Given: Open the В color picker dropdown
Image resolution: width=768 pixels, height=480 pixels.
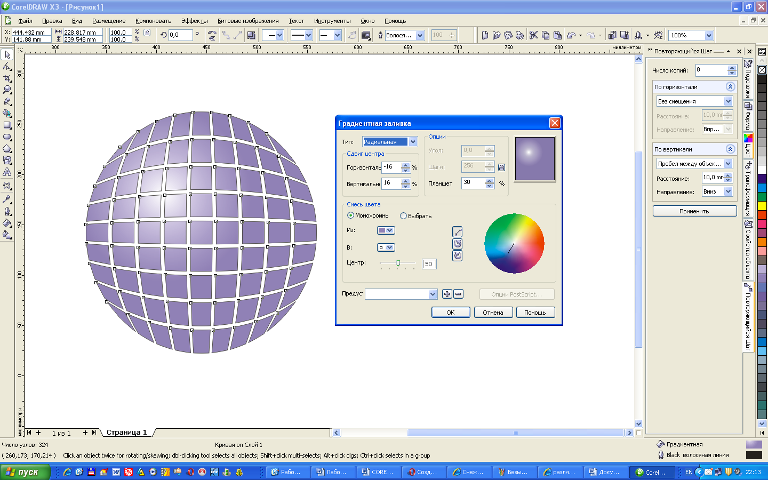Looking at the screenshot, I should tap(386, 247).
